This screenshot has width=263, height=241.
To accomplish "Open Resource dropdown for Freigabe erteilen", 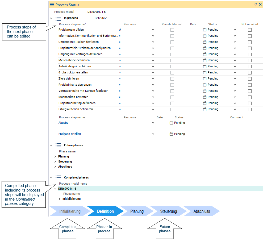I will point(153,134).
